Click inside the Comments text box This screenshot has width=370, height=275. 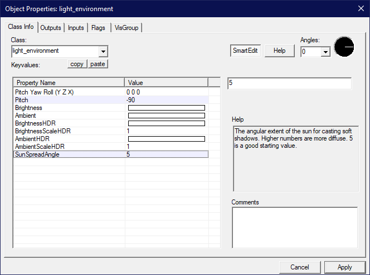click(294, 227)
